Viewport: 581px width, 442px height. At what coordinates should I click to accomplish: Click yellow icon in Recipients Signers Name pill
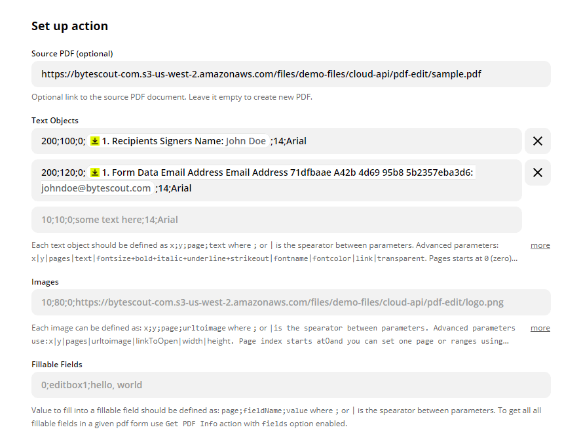(95, 141)
